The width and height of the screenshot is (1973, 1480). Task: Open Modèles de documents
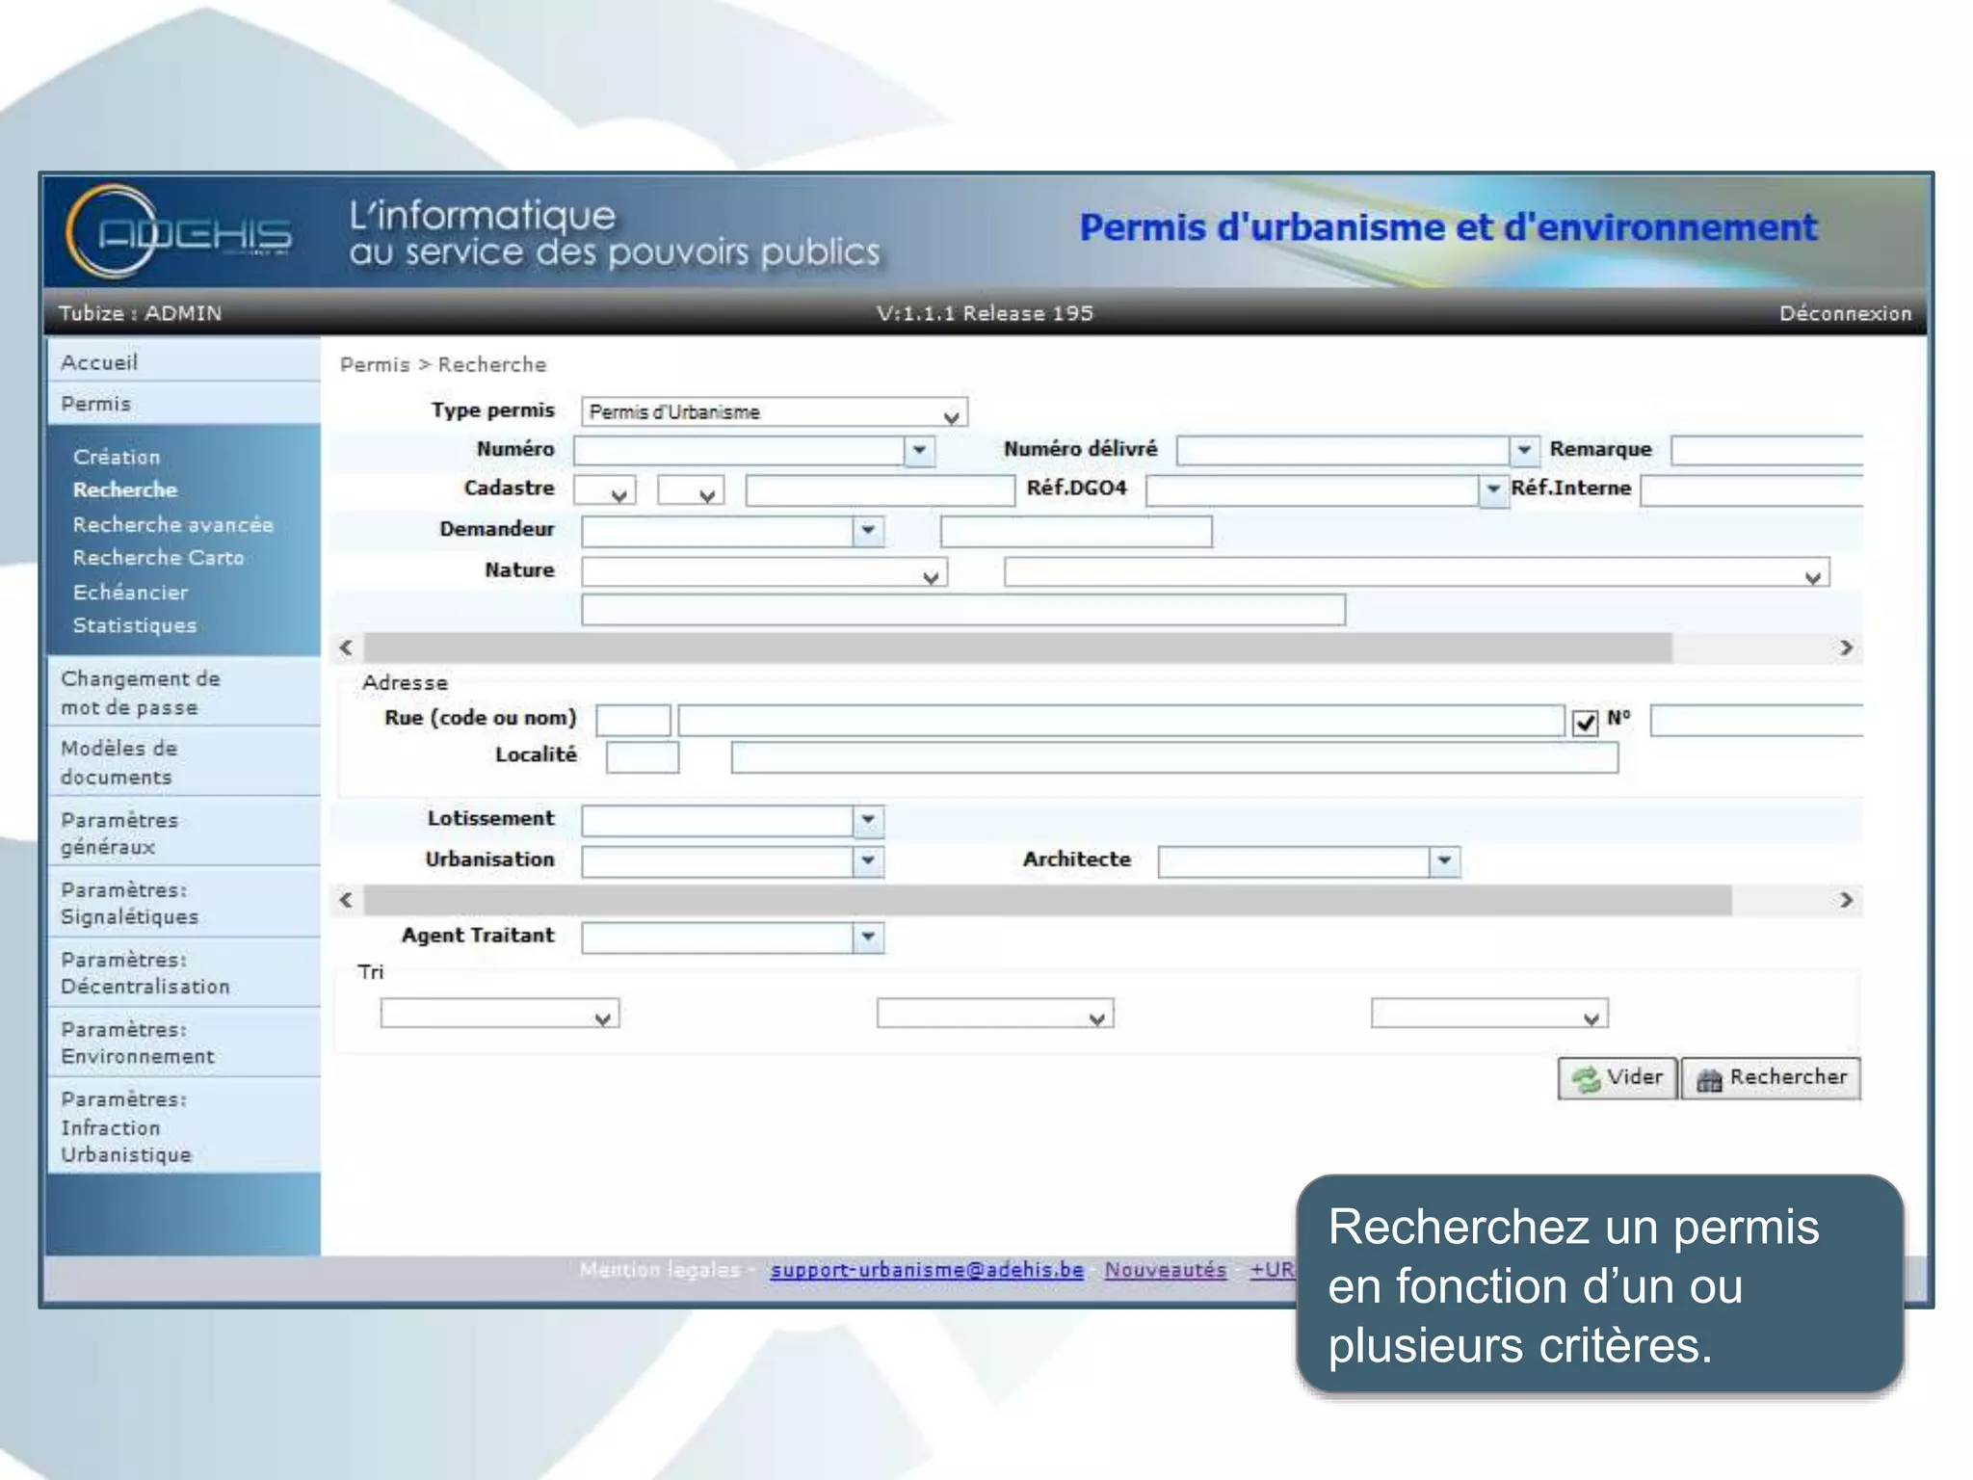[183, 761]
